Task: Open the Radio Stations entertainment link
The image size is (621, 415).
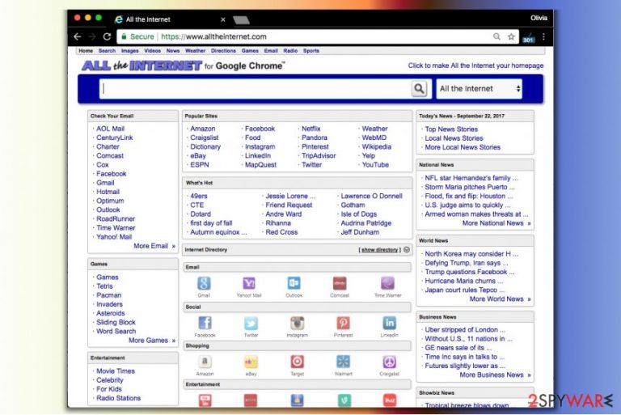Action: [118, 398]
